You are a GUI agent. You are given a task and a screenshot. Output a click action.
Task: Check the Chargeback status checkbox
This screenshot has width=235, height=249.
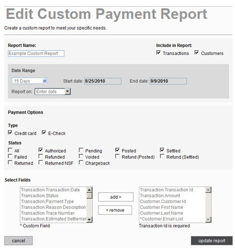point(81,162)
